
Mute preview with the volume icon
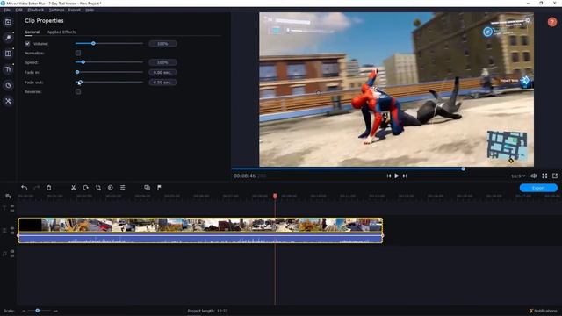534,176
